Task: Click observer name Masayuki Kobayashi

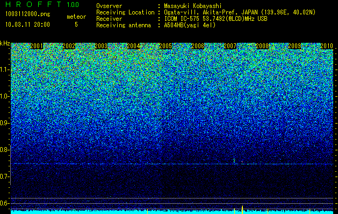Action: (x=193, y=6)
